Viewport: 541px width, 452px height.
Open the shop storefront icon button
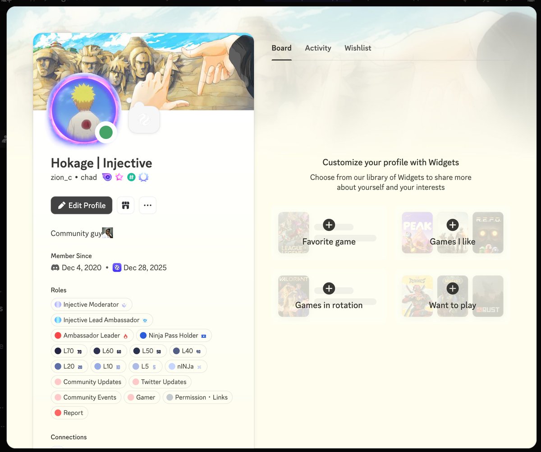pos(125,205)
